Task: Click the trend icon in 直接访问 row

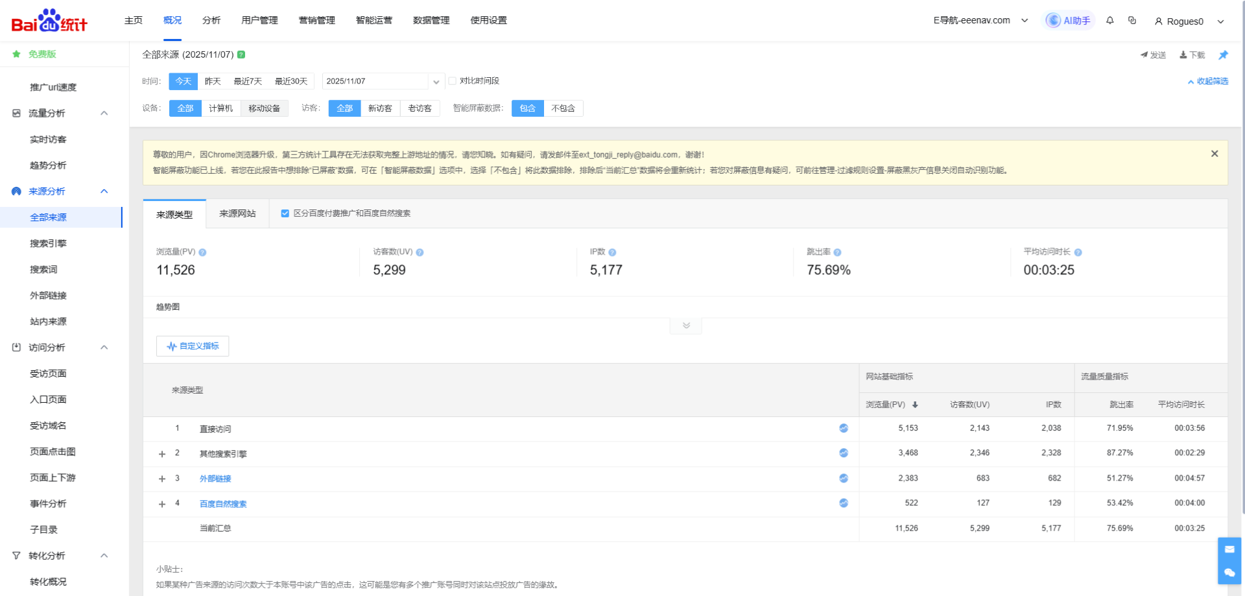Action: (x=844, y=428)
